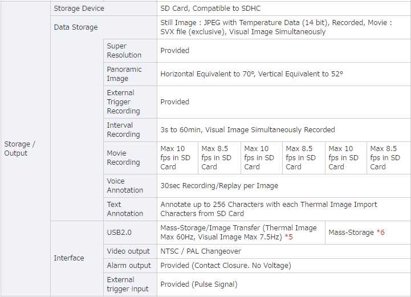Click the first 'Max 10 fps' cell
Screen dimensions: 411x297
pos(177,158)
